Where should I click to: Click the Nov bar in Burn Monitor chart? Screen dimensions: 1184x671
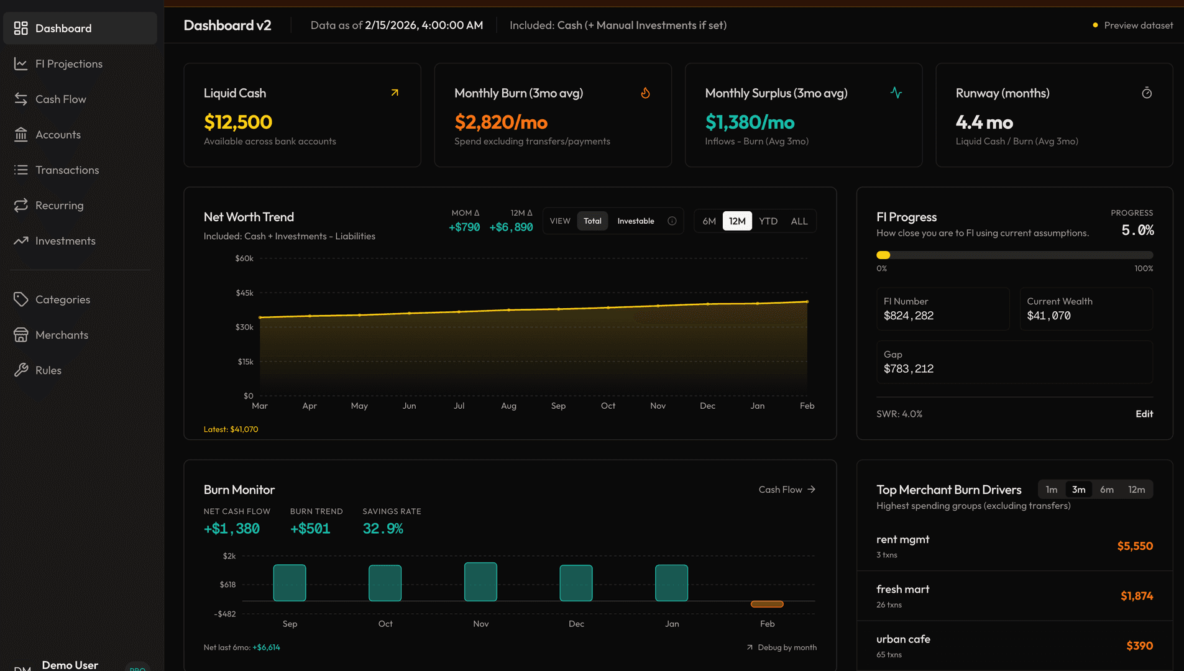(x=480, y=582)
